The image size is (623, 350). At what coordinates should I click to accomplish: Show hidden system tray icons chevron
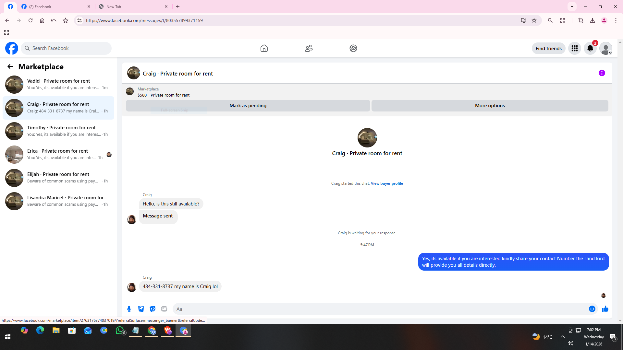(x=562, y=337)
